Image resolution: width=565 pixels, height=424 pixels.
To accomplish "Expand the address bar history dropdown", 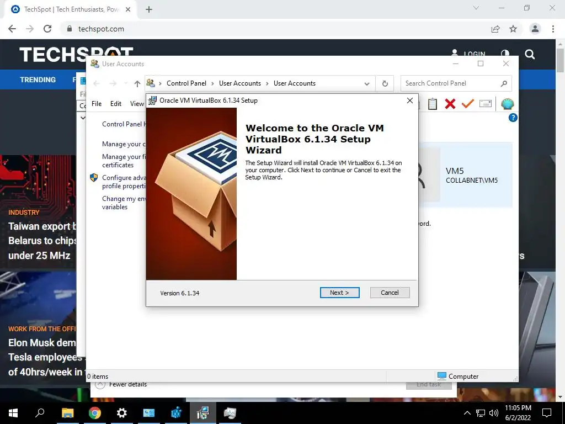I will pyautogui.click(x=367, y=84).
